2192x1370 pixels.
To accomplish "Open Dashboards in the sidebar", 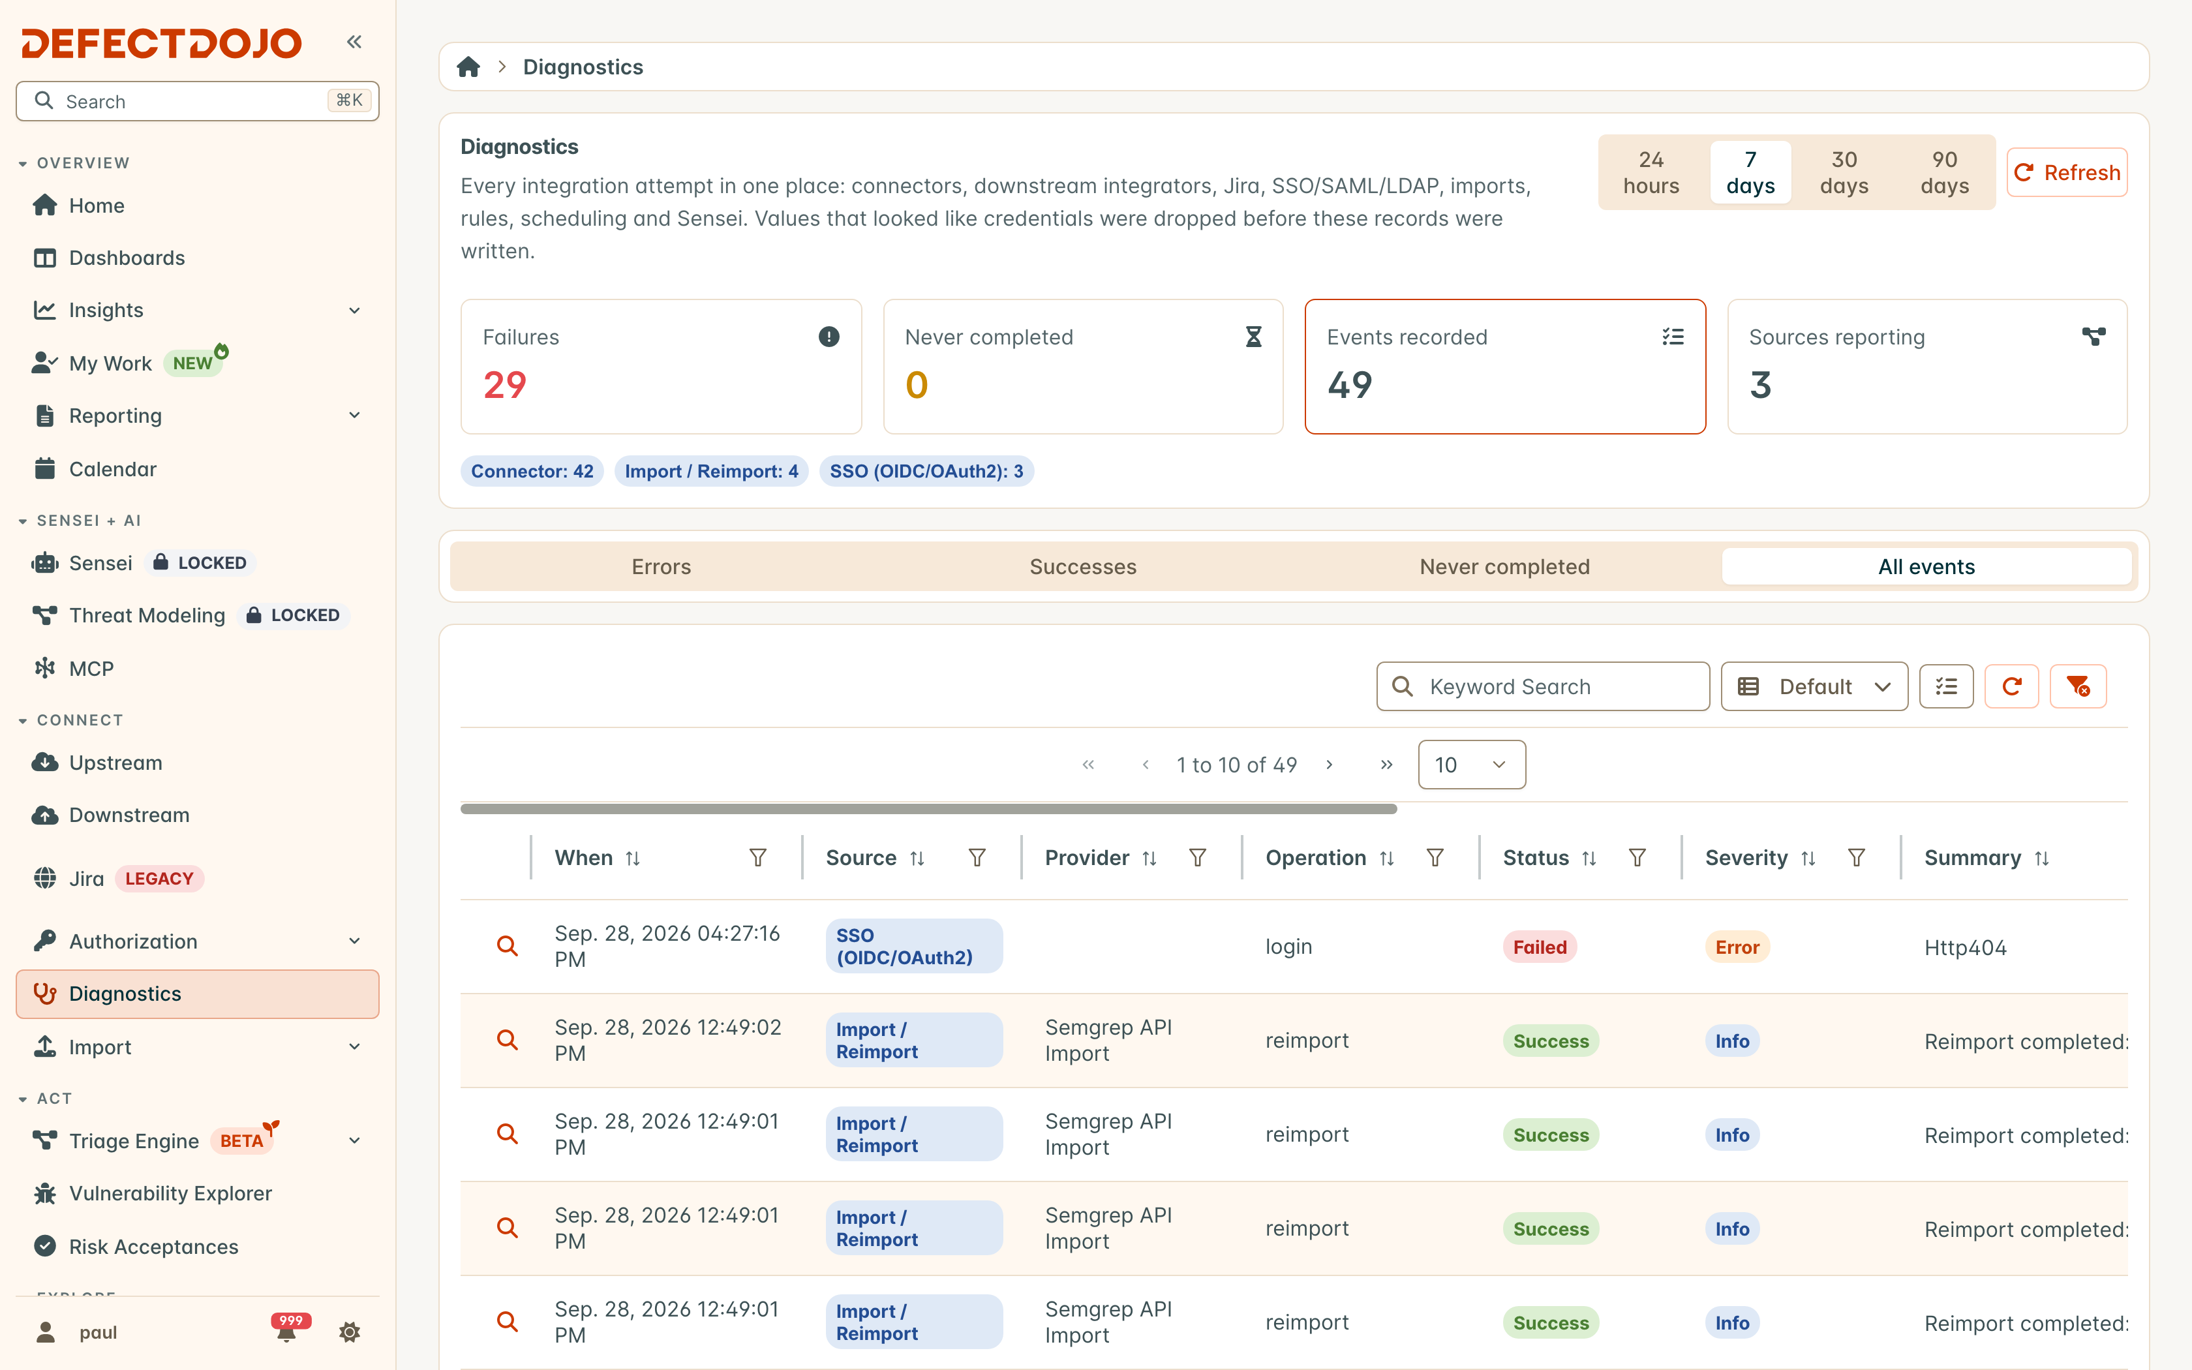I will point(198,258).
